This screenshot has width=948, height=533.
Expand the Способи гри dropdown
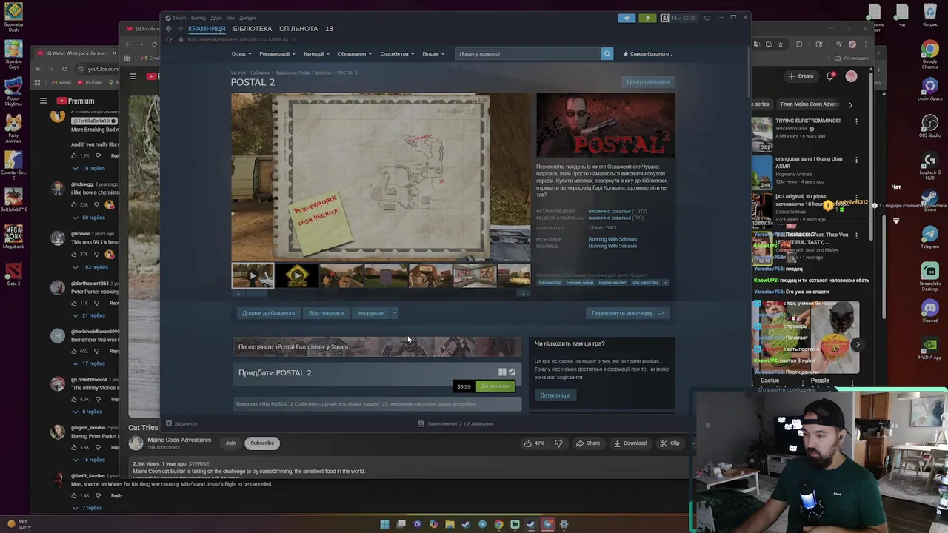398,54
